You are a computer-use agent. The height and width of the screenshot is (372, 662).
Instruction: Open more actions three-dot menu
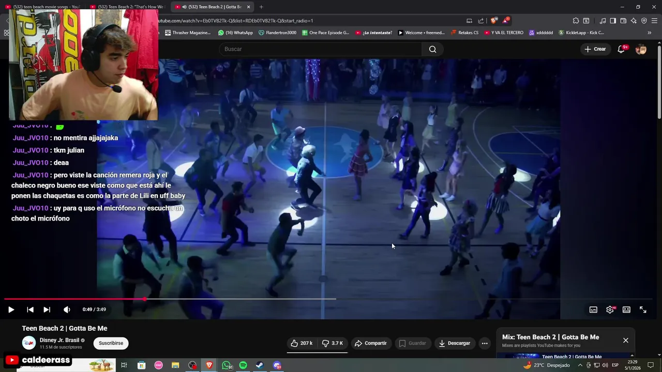[x=485, y=343]
